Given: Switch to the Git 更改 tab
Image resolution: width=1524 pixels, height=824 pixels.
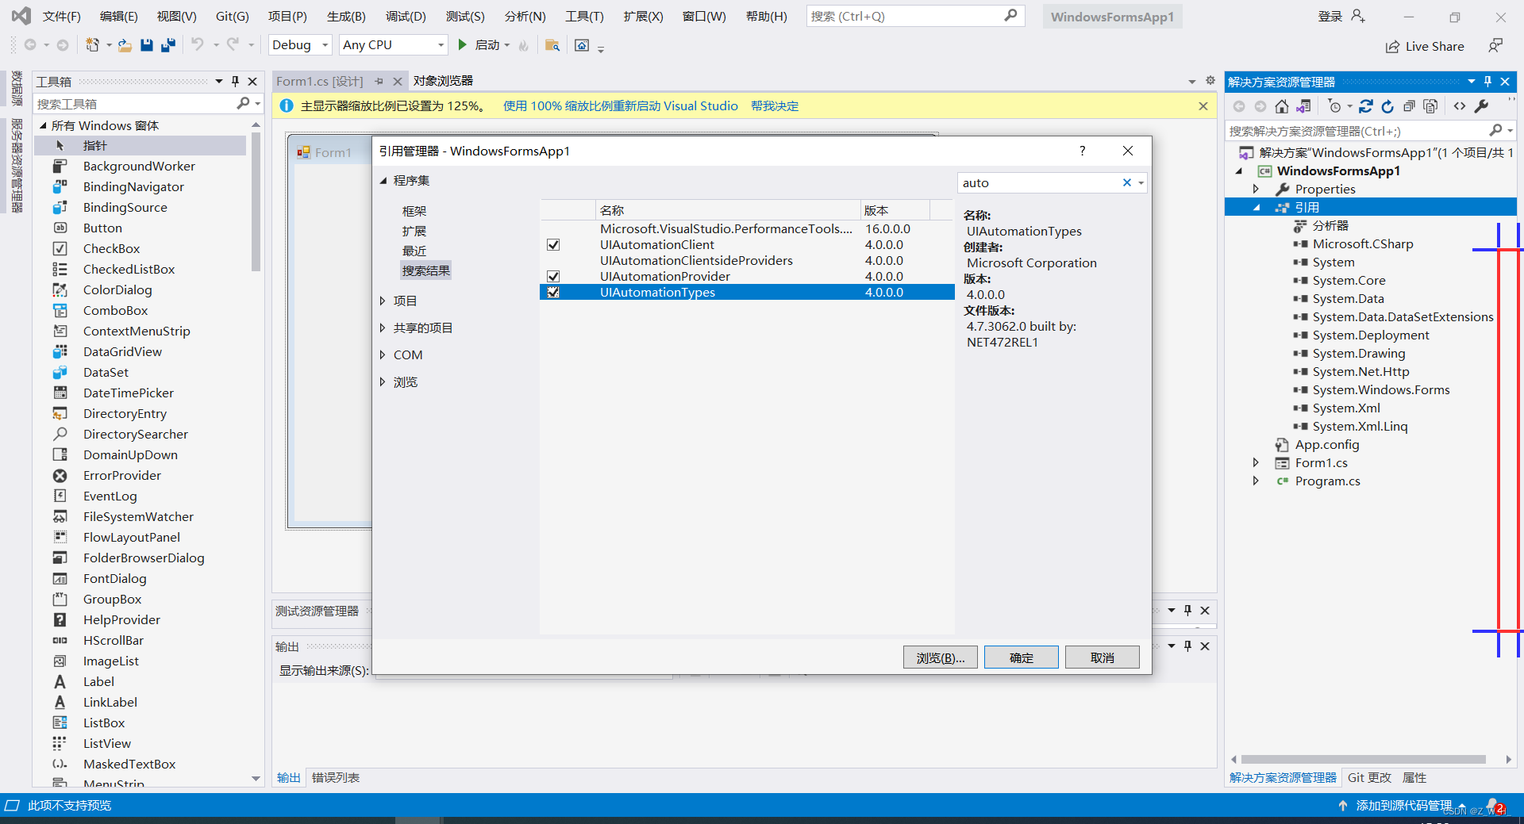Looking at the screenshot, I should click(x=1369, y=778).
